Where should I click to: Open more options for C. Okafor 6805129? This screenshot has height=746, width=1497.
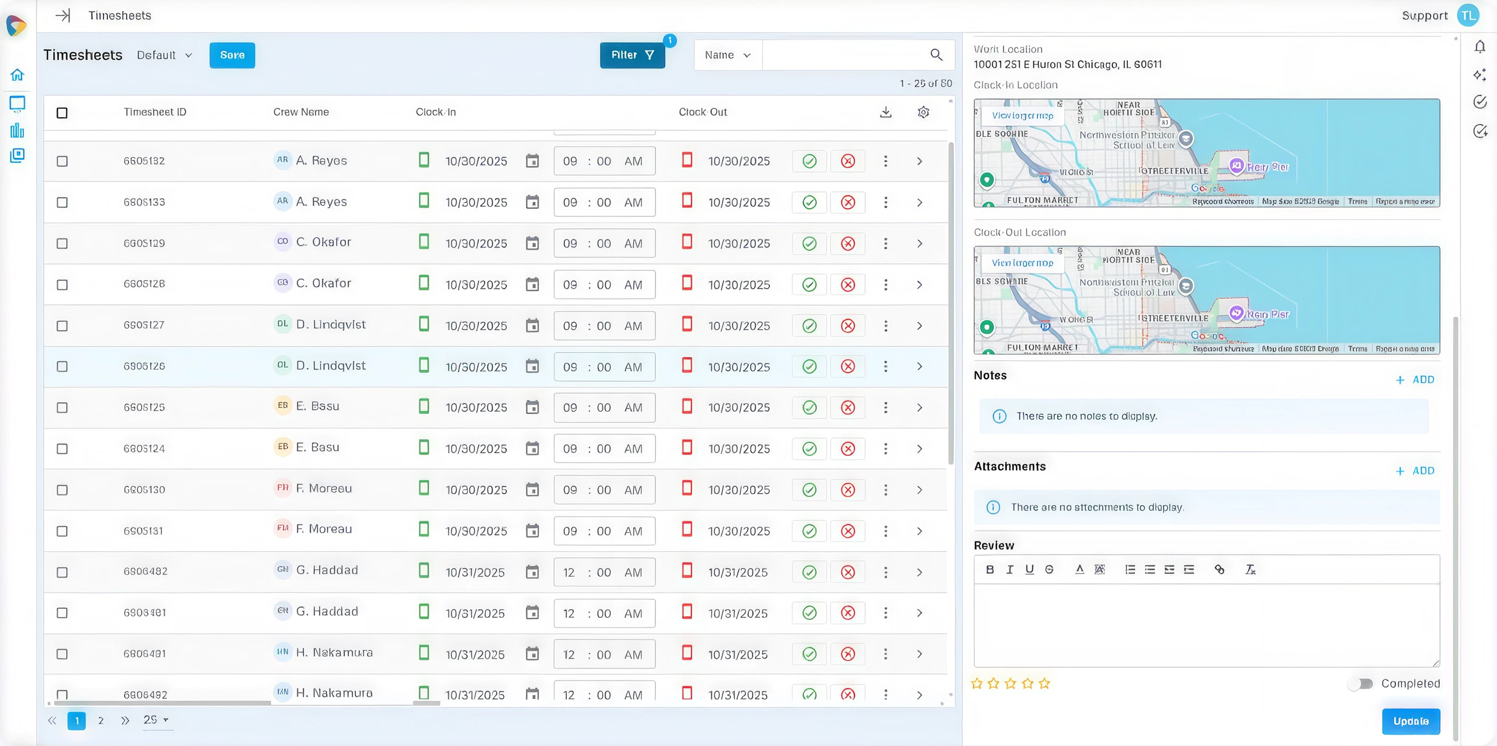pos(886,243)
